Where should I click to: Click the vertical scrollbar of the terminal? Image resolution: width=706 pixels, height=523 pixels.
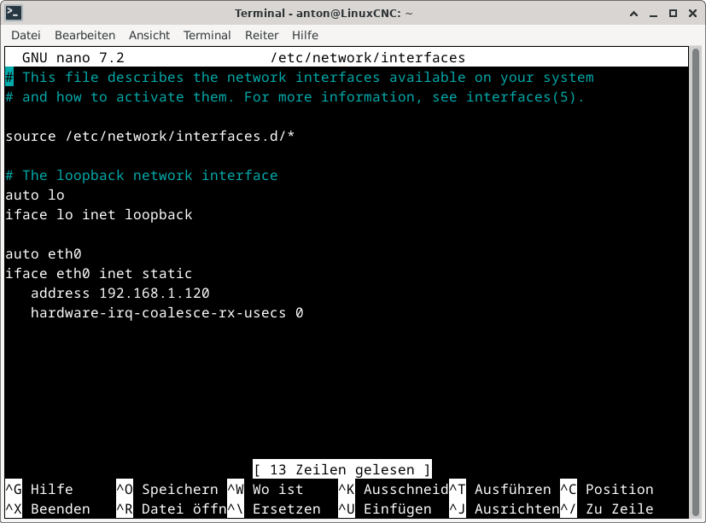696,282
